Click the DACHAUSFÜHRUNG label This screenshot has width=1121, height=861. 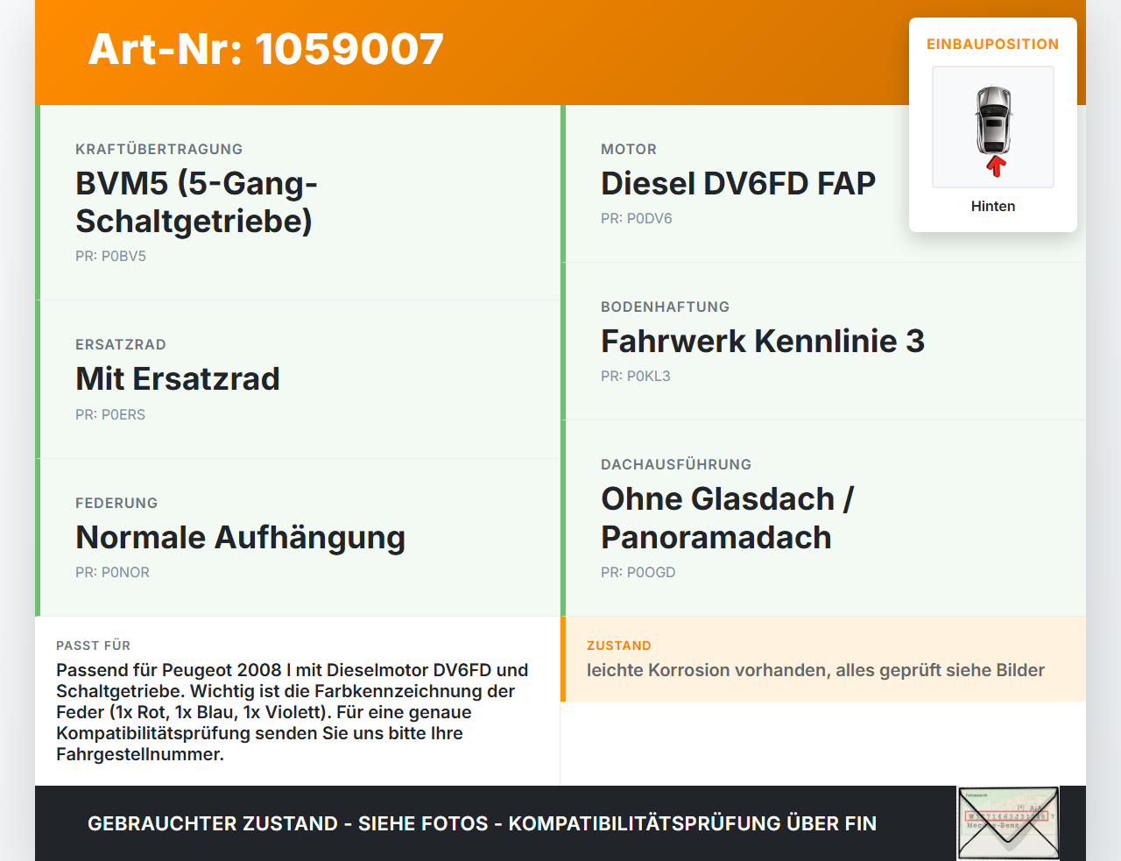click(676, 464)
